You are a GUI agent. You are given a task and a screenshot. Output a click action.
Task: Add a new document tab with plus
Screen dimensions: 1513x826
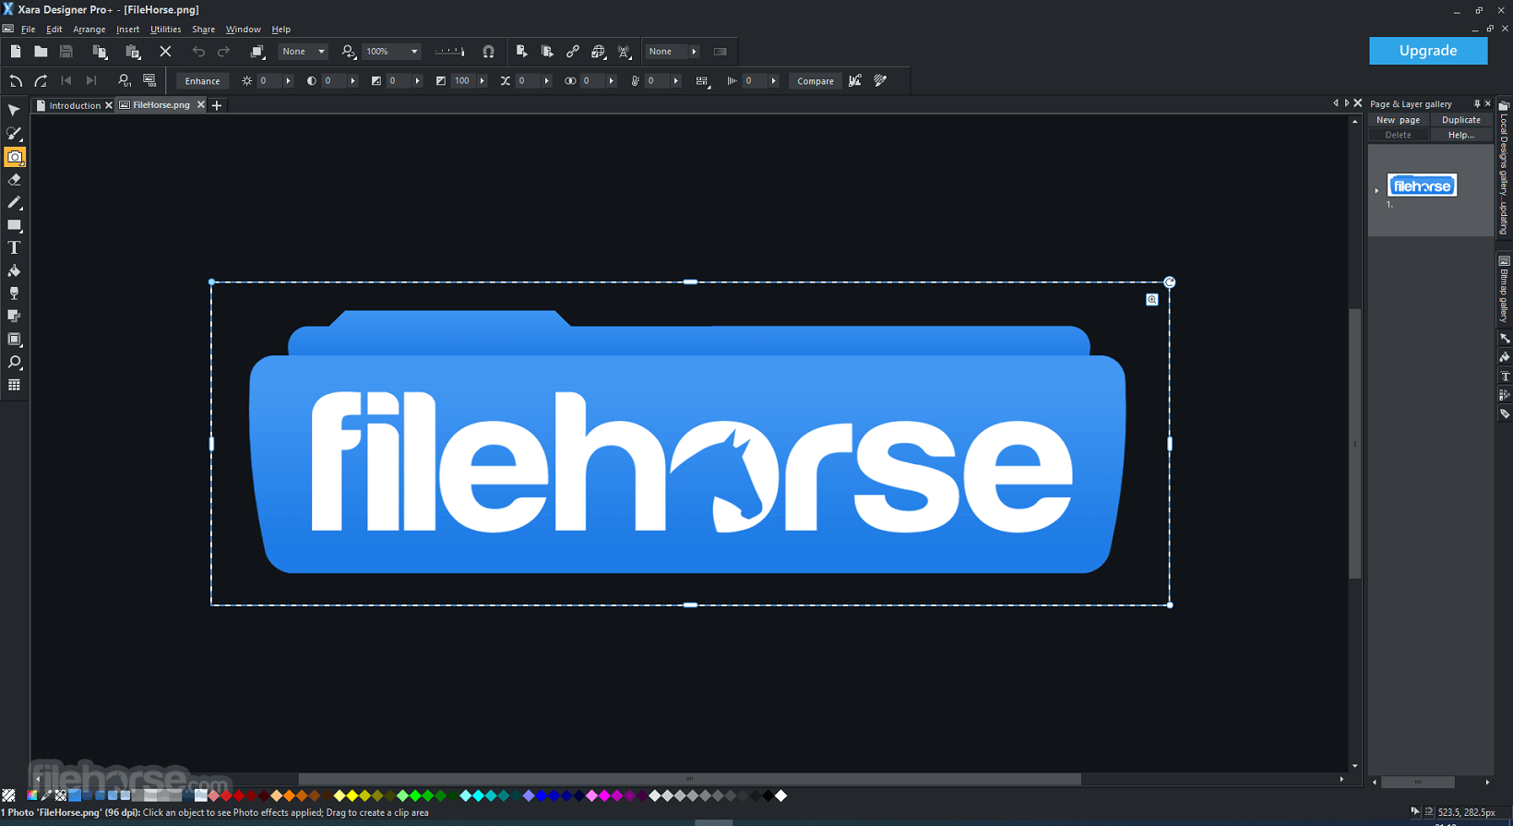(217, 105)
